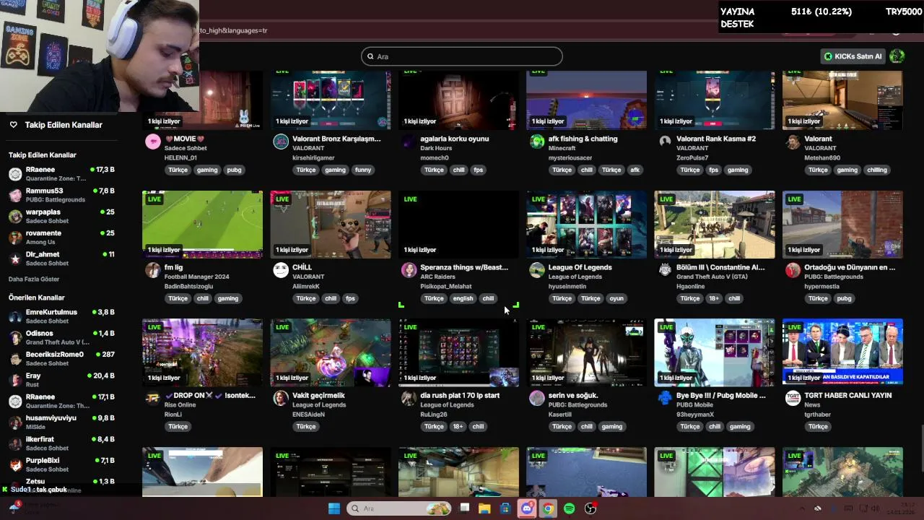Image resolution: width=924 pixels, height=520 pixels.
Task: Open the ilkerfirat channel in the sidebar
Action: point(61,443)
